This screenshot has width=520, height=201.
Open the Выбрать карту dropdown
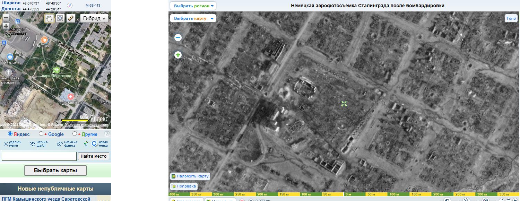(193, 18)
